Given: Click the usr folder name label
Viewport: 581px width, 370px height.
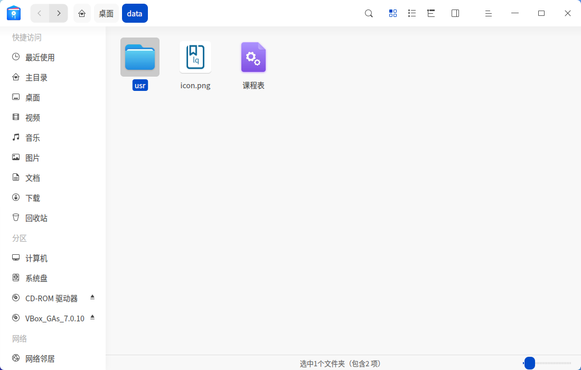Looking at the screenshot, I should pyautogui.click(x=140, y=85).
